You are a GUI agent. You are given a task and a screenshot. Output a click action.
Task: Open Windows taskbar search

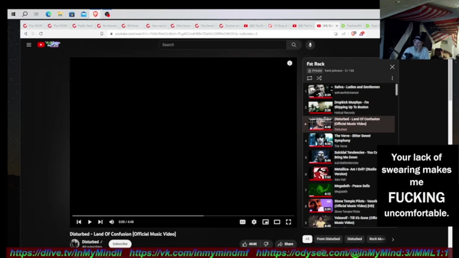[25, 14]
